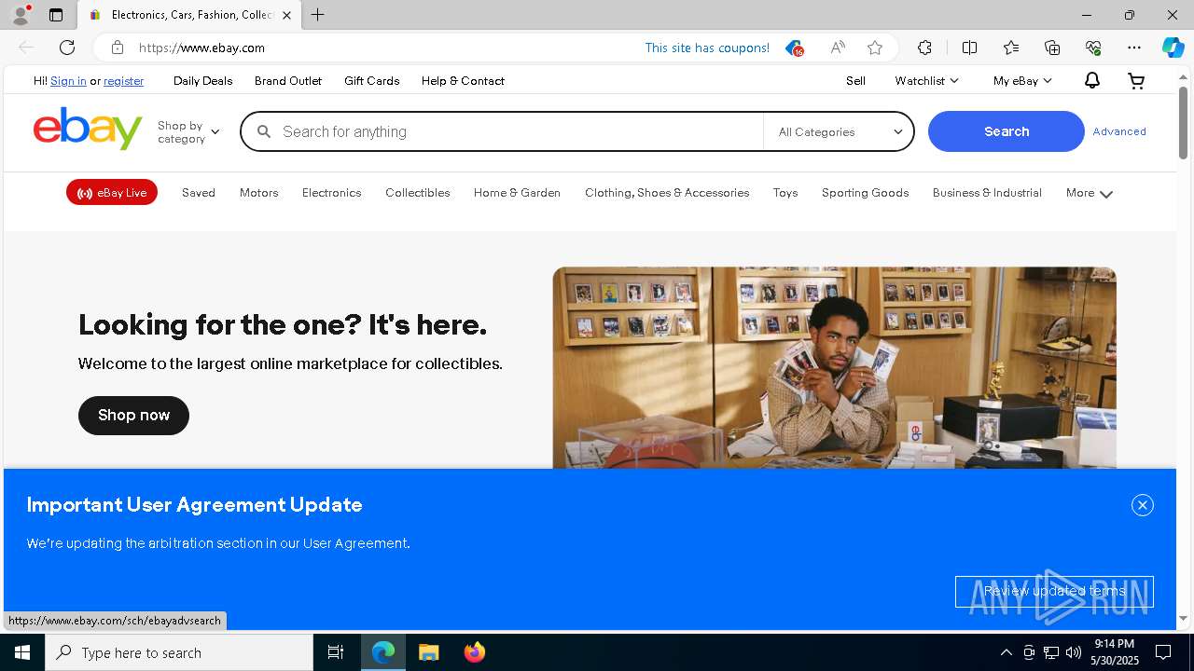Open File Explorer from the taskbar
The width and height of the screenshot is (1194, 671).
[429, 652]
